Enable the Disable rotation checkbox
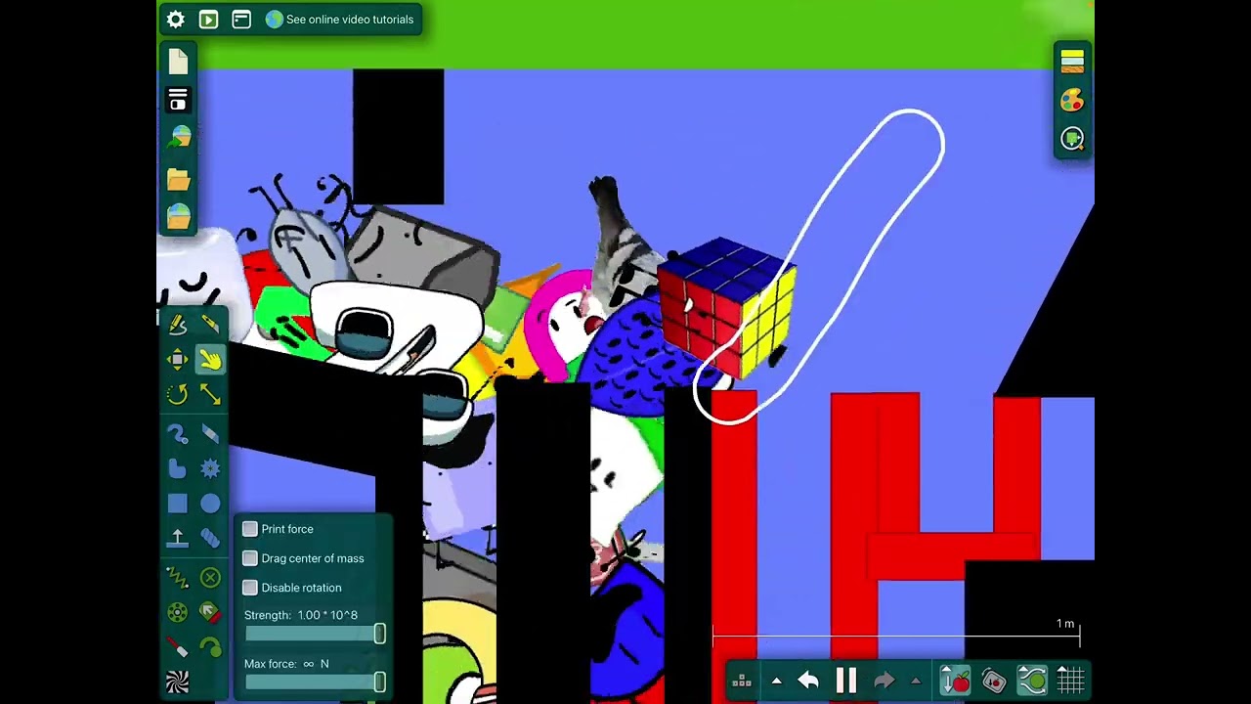The height and width of the screenshot is (704, 1251). click(250, 588)
